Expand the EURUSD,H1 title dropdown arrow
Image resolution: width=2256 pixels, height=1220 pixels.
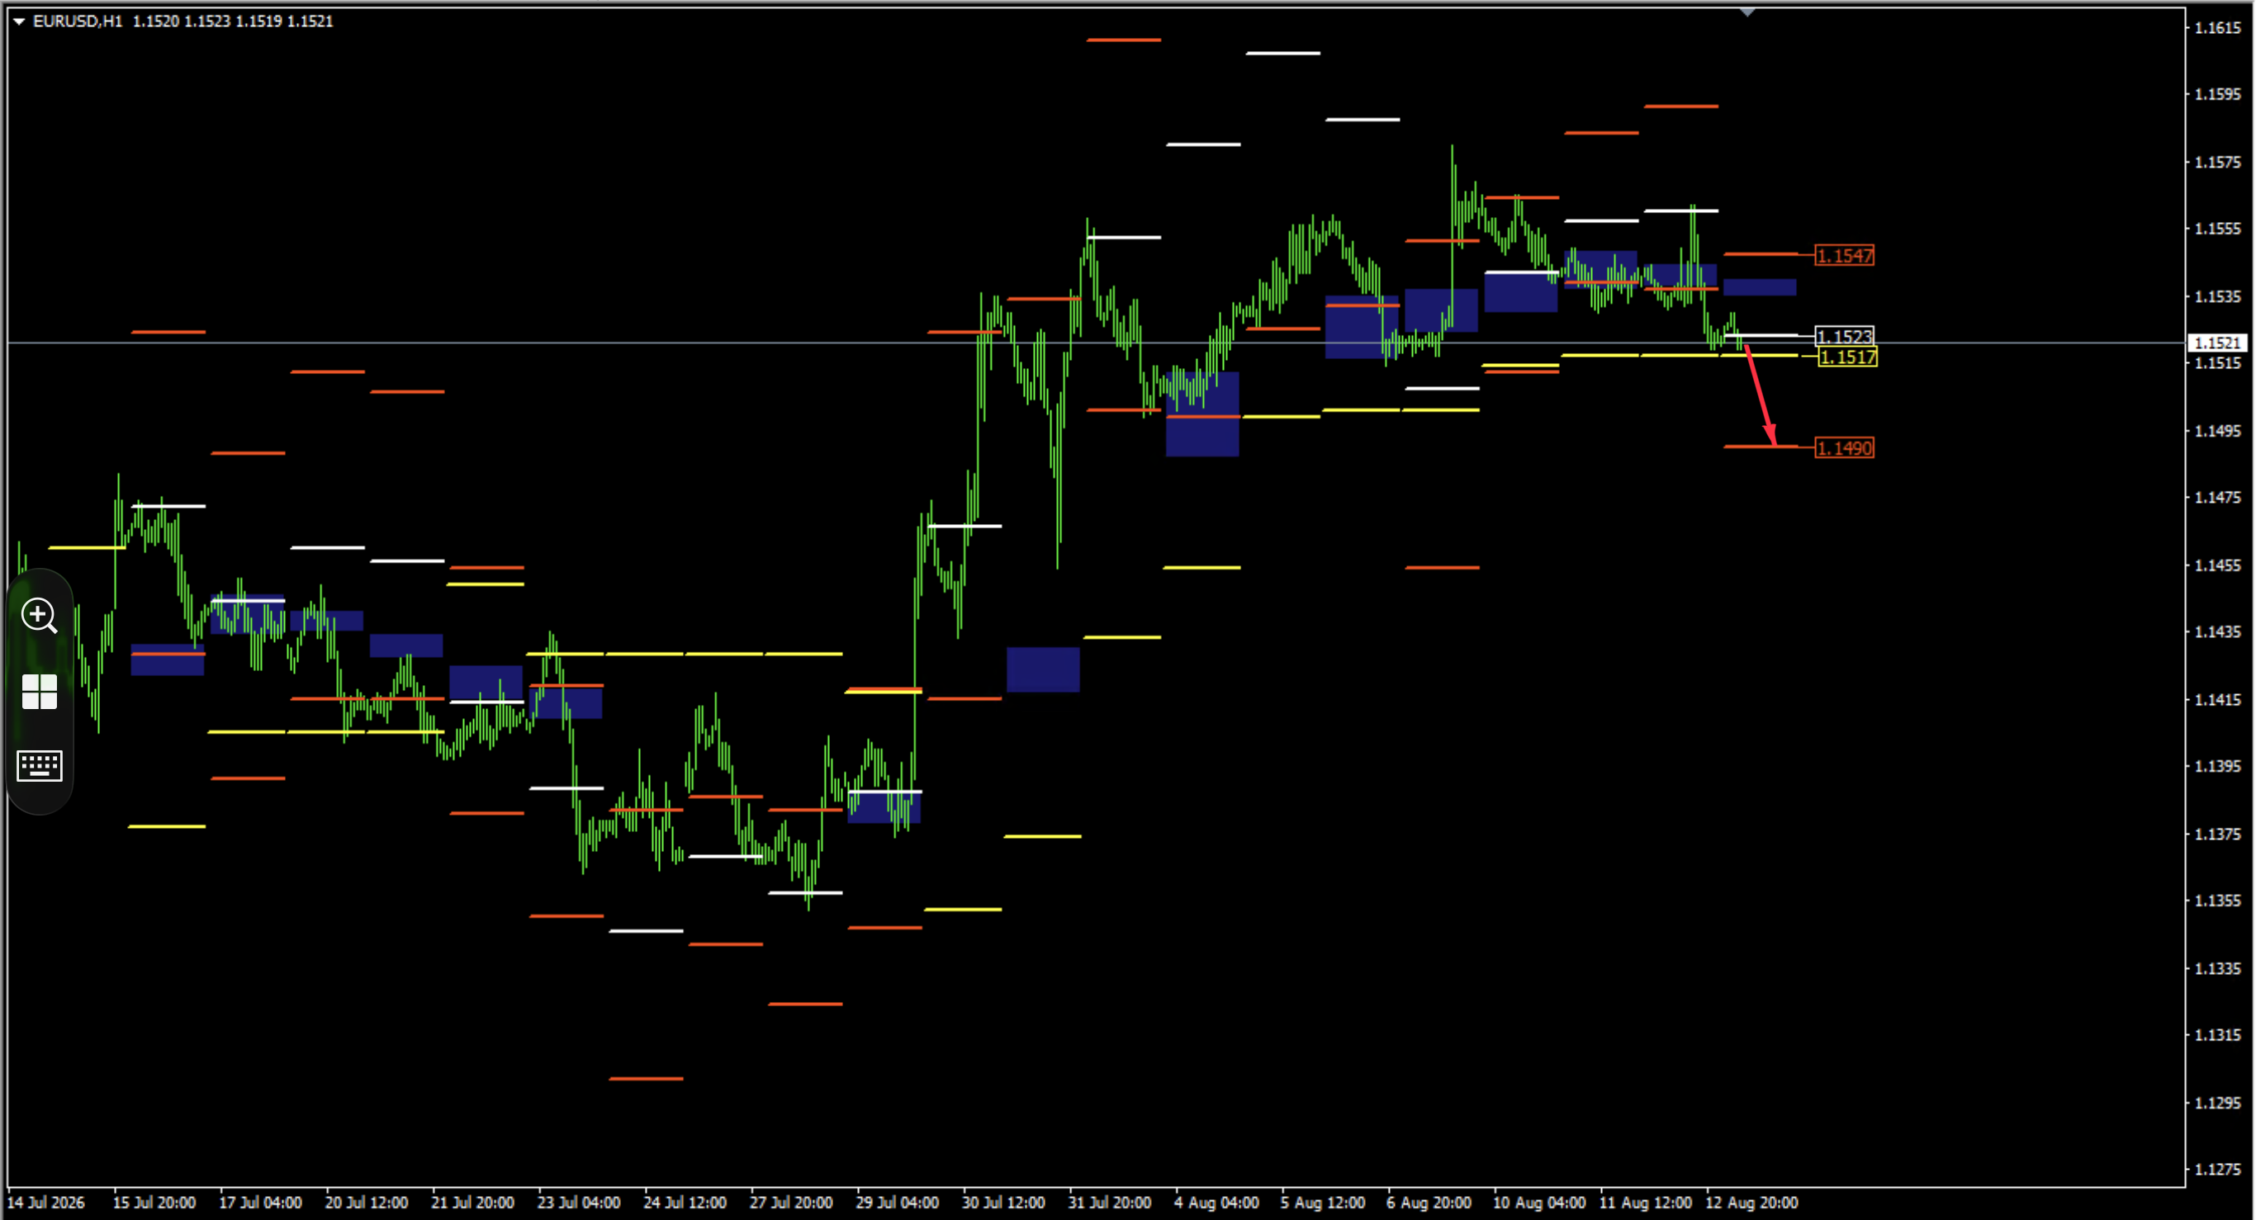(18, 21)
